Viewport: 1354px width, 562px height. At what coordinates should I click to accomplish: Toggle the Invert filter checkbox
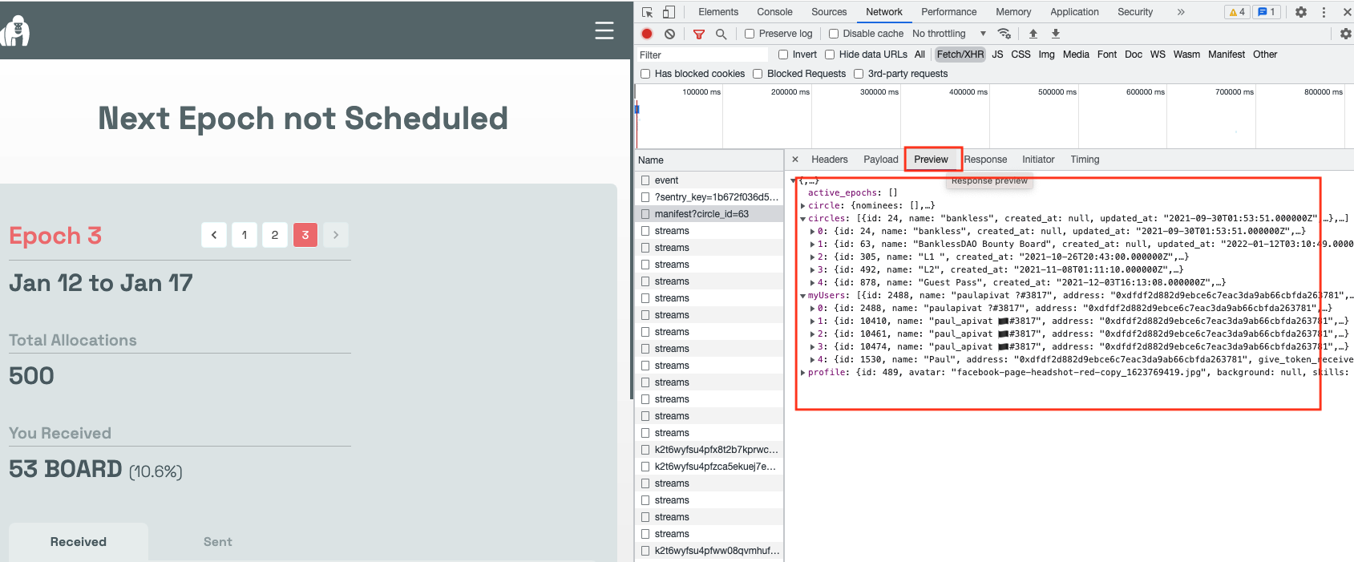tap(783, 55)
